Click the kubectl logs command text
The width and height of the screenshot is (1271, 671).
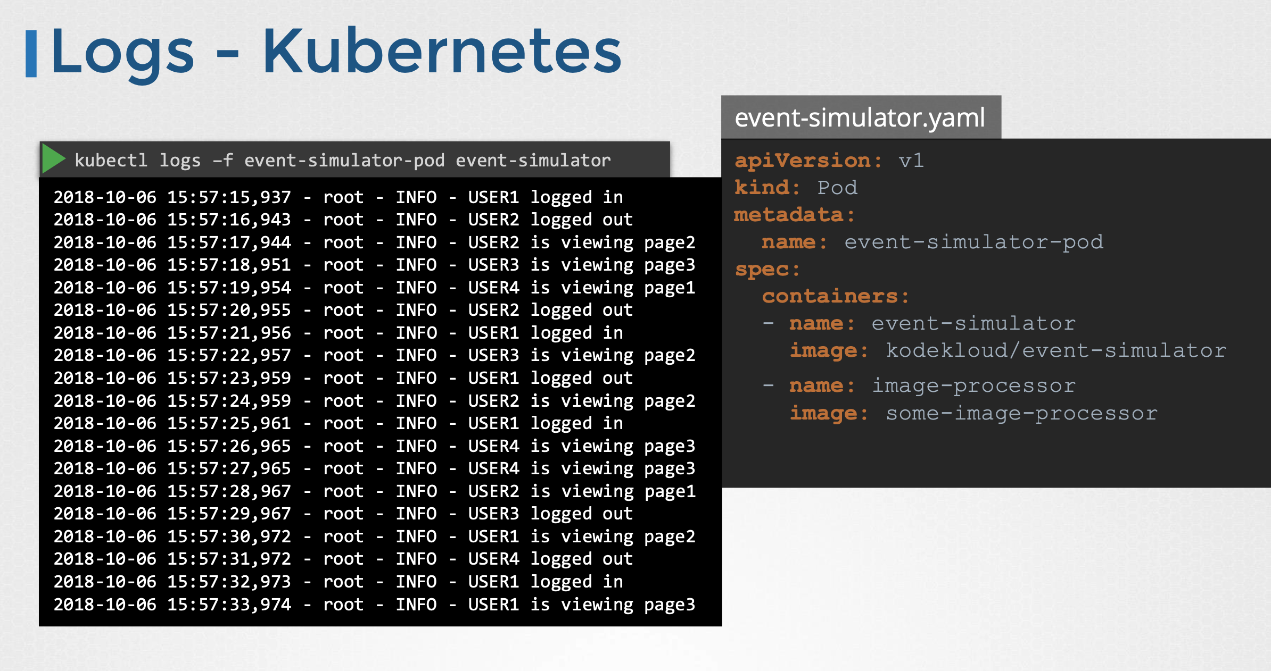pos(342,160)
